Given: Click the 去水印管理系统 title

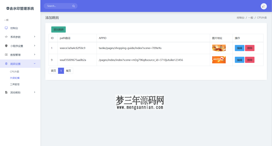Looking at the screenshot, I should tap(22, 9).
